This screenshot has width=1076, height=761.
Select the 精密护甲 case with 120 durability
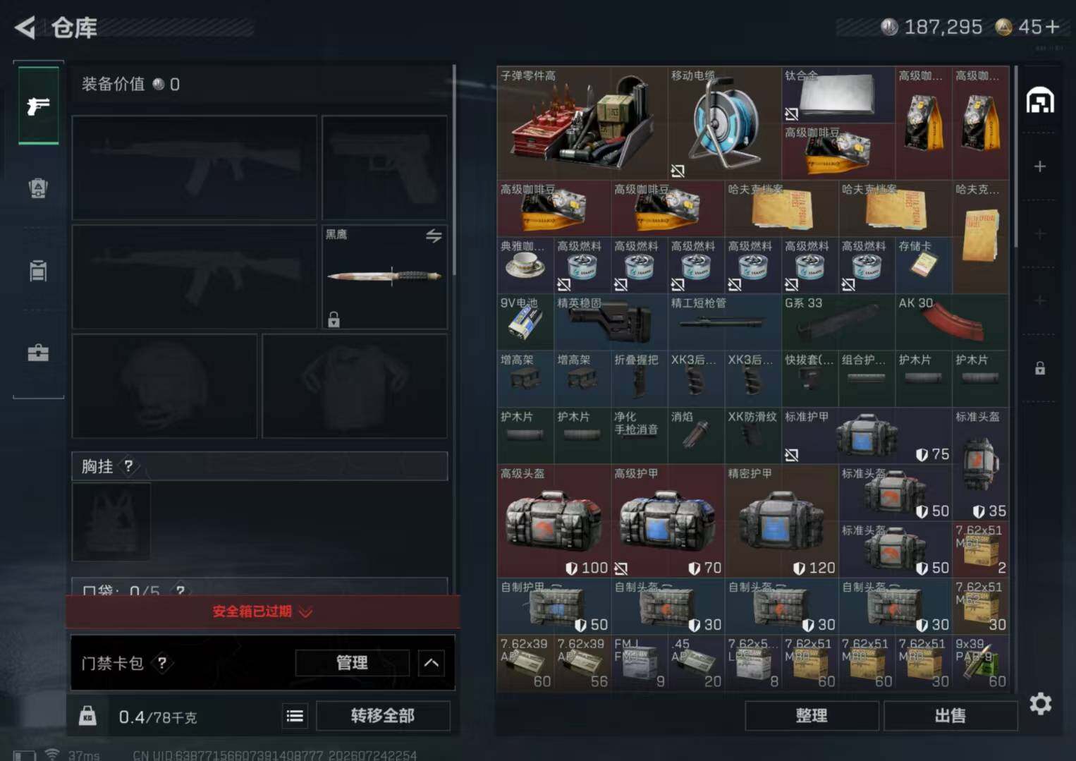(x=781, y=521)
